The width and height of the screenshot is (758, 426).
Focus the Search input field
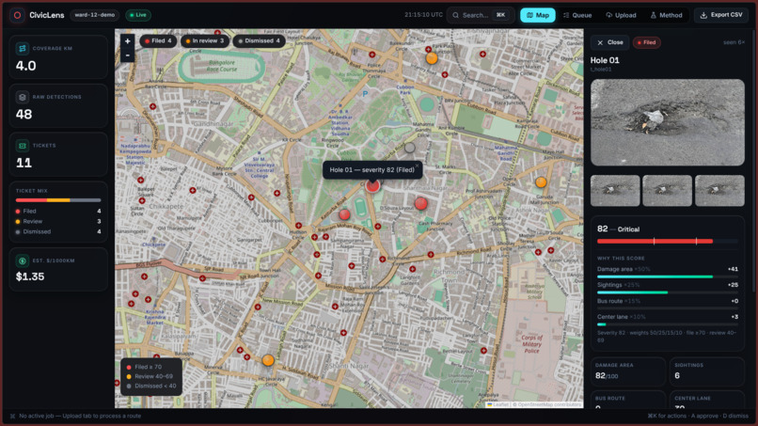(481, 15)
